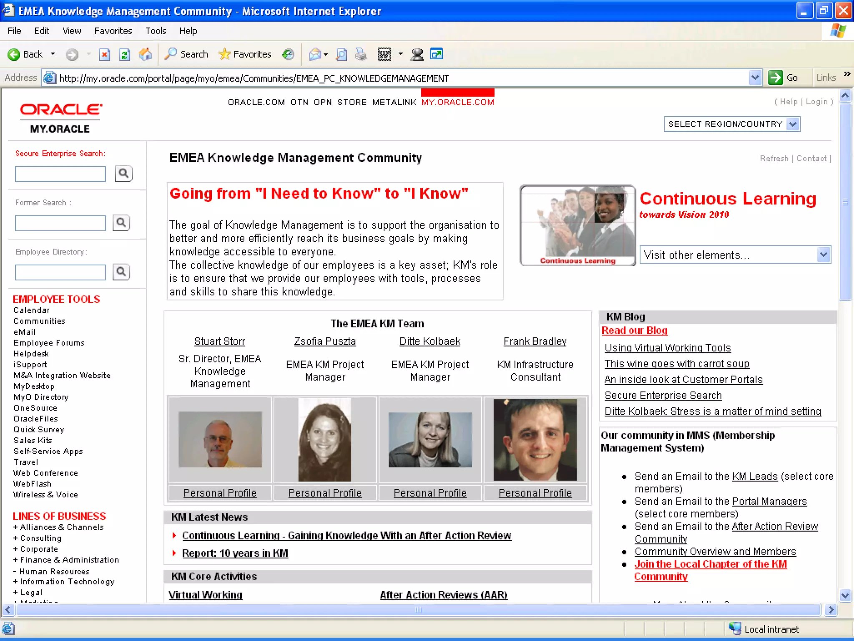Open the Select Region/Country dropdown
The width and height of the screenshot is (854, 641).
pyautogui.click(x=793, y=124)
